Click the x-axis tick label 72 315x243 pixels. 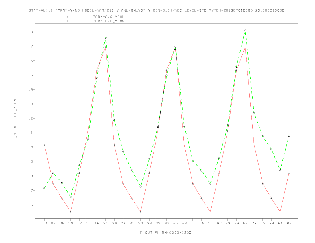pyautogui.click(x=254, y=223)
